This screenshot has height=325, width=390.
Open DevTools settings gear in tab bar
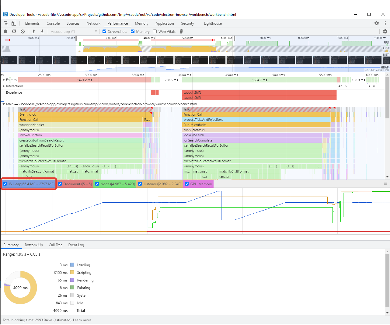coord(377,23)
